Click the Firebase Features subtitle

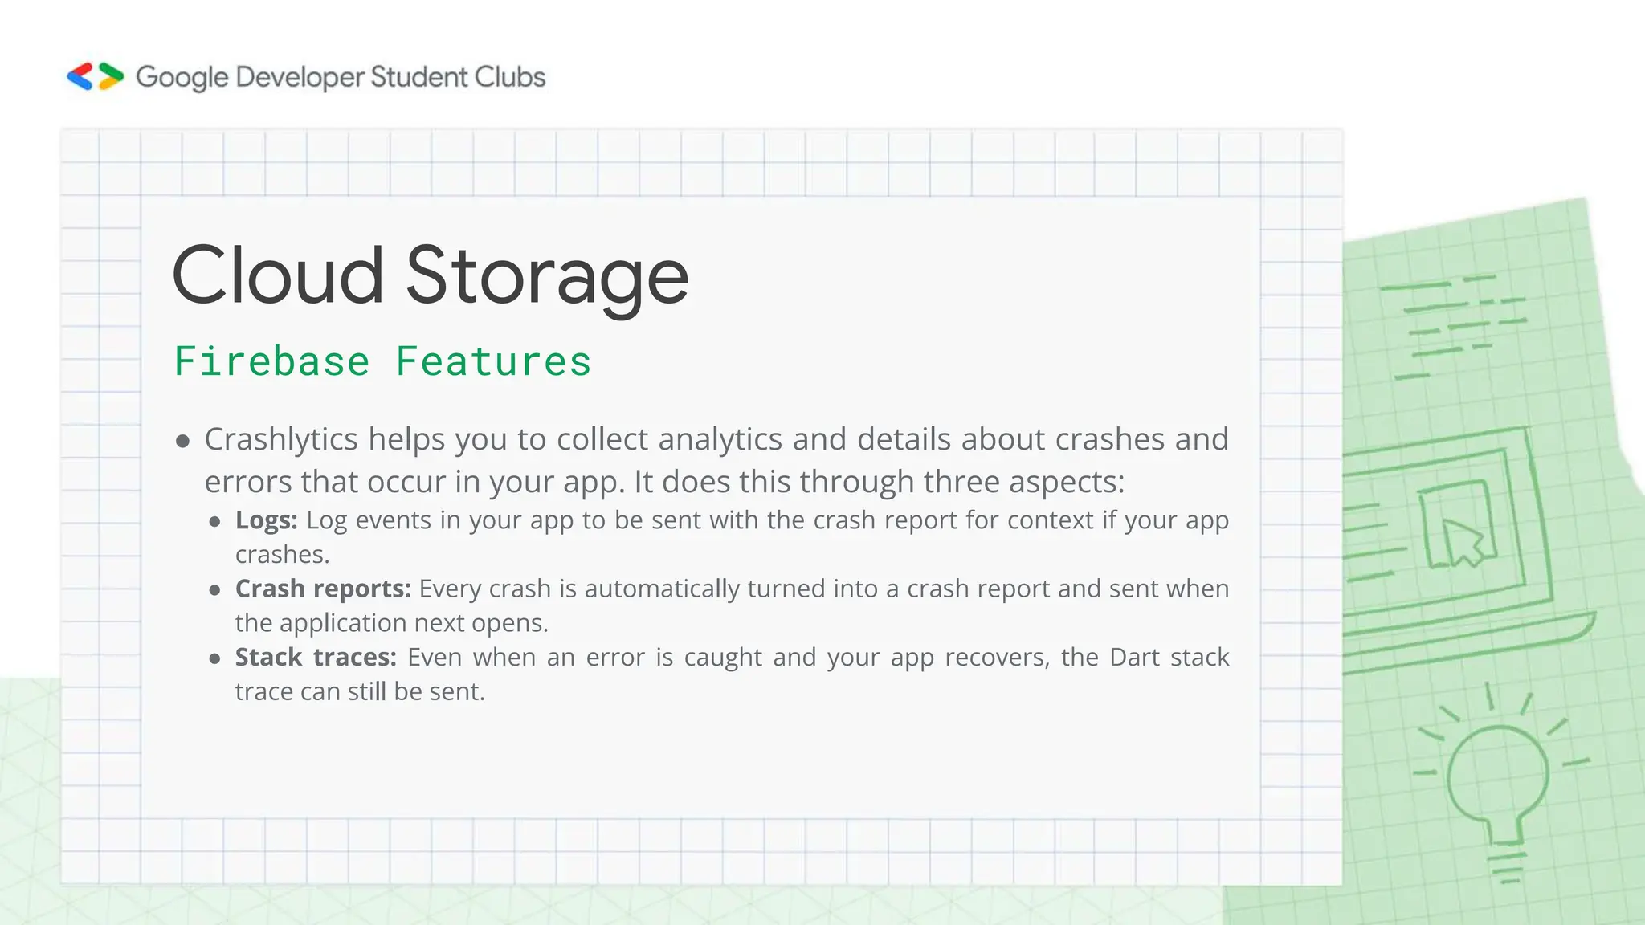[x=382, y=361]
